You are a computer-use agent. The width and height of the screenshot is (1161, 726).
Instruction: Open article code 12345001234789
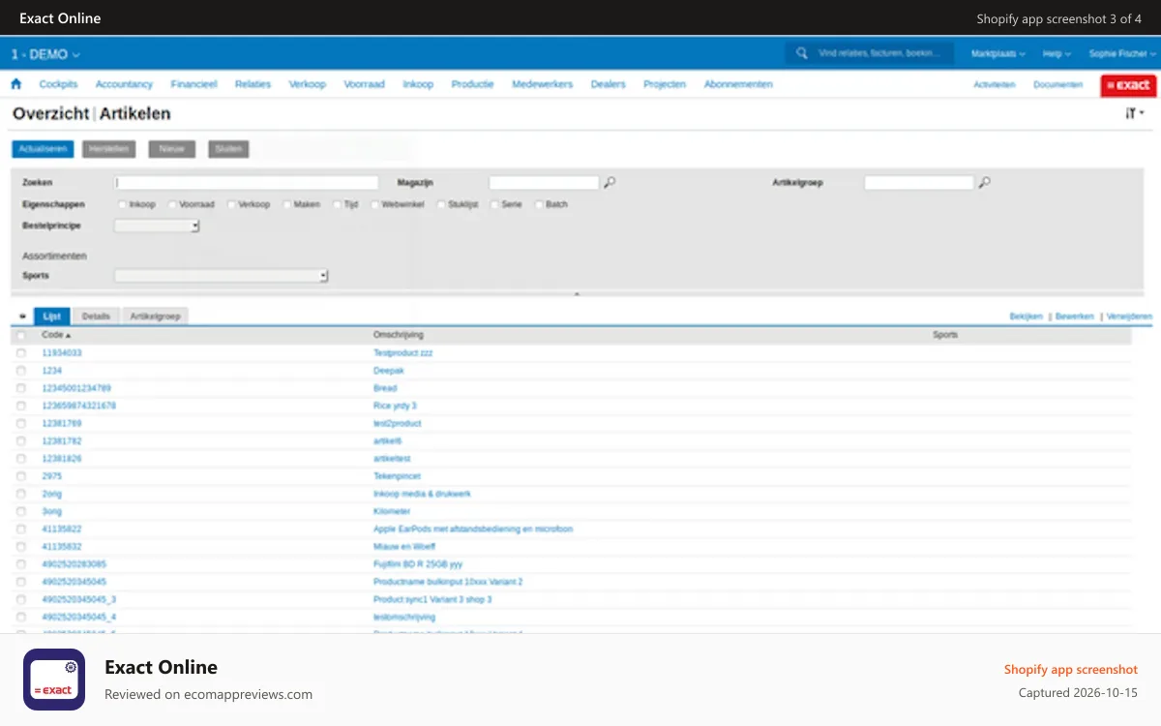point(76,388)
